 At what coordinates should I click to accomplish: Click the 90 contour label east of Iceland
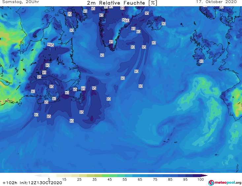coord(164,24)
